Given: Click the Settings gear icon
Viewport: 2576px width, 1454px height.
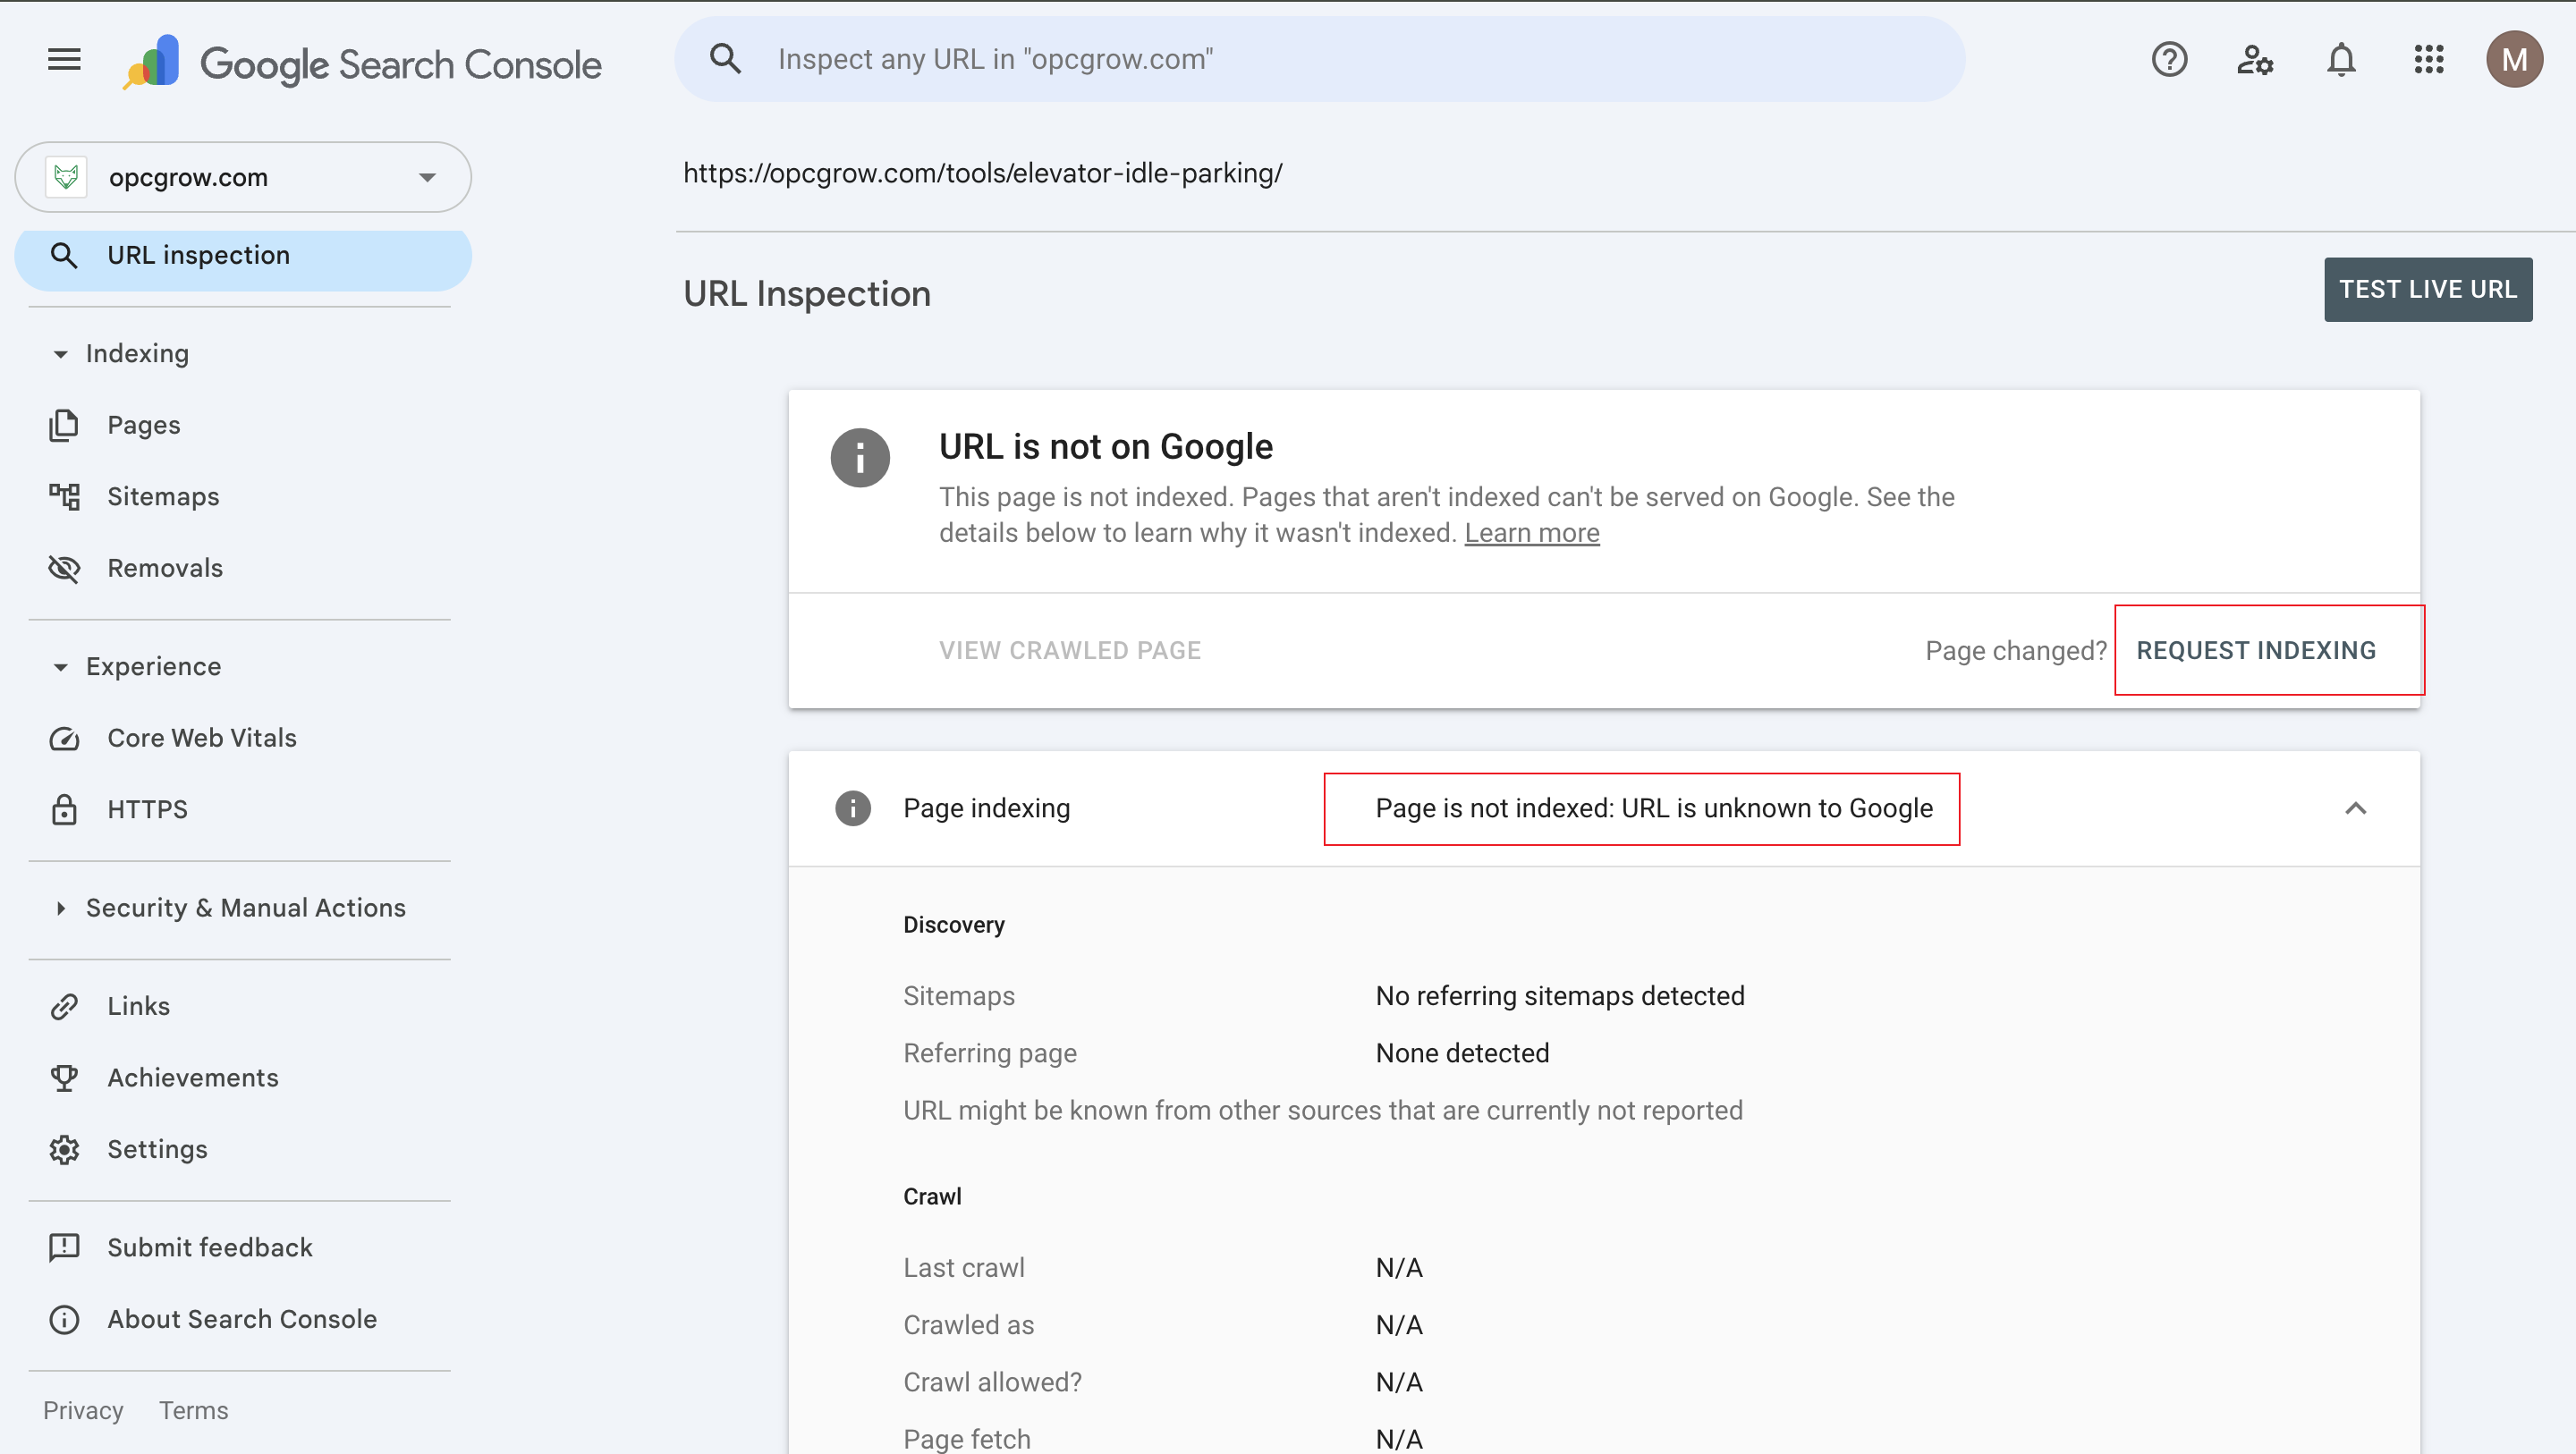Looking at the screenshot, I should [x=64, y=1149].
